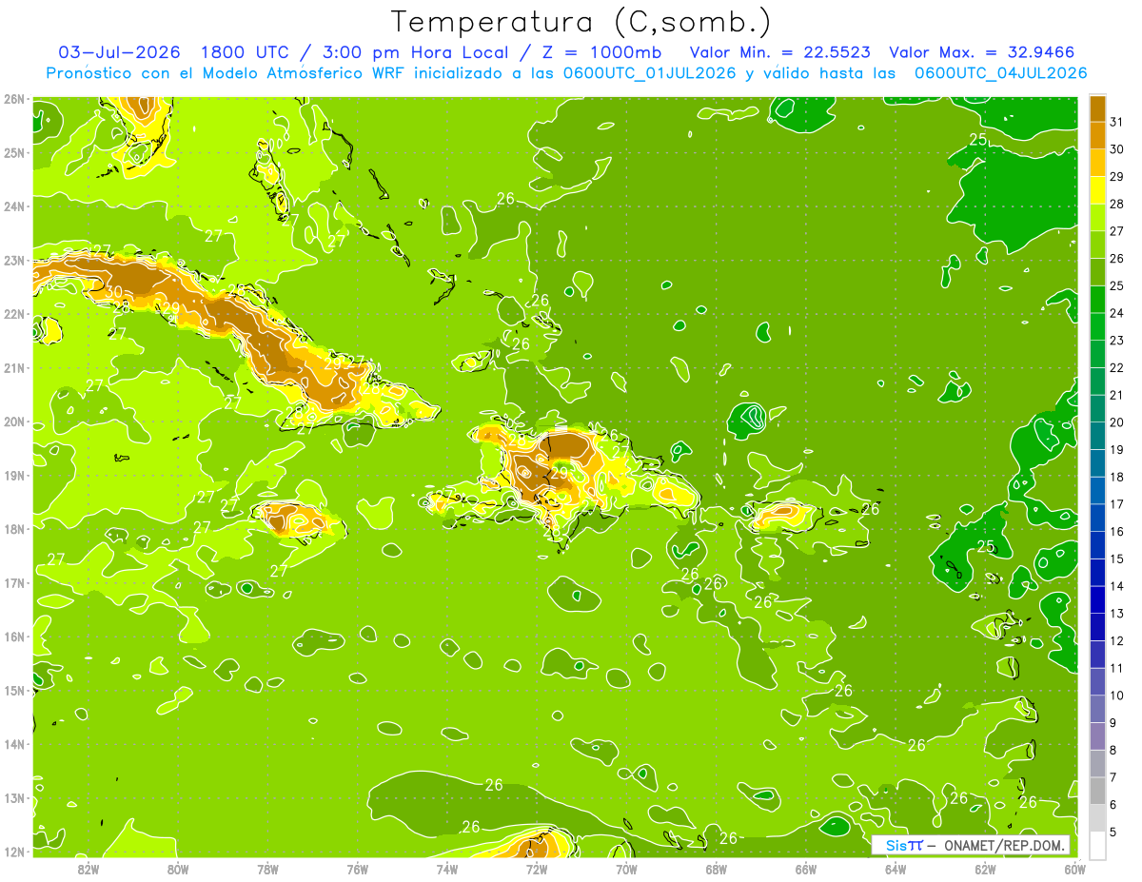
Task: Click the '68W' longitude axis label
Action: coord(717,868)
